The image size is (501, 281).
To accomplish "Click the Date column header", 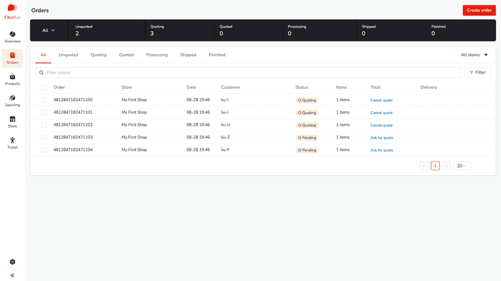I will [191, 87].
